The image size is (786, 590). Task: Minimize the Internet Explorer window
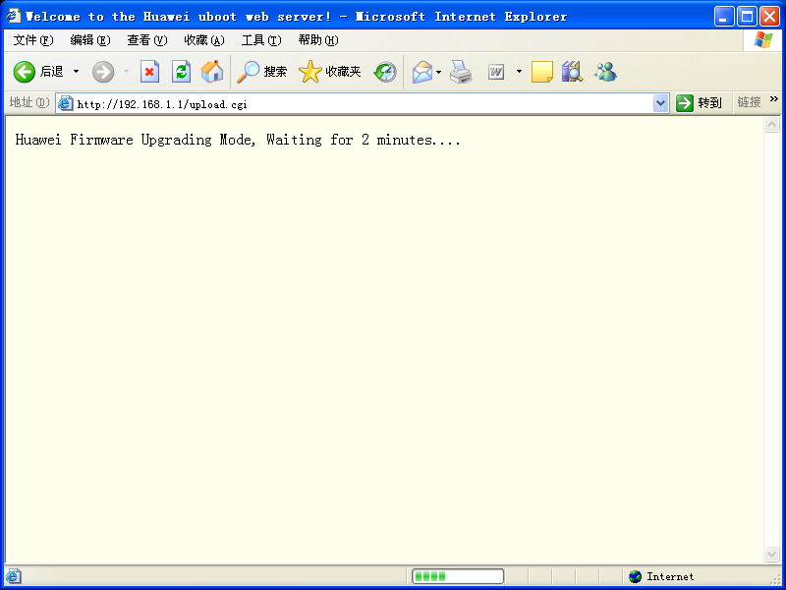click(x=724, y=17)
